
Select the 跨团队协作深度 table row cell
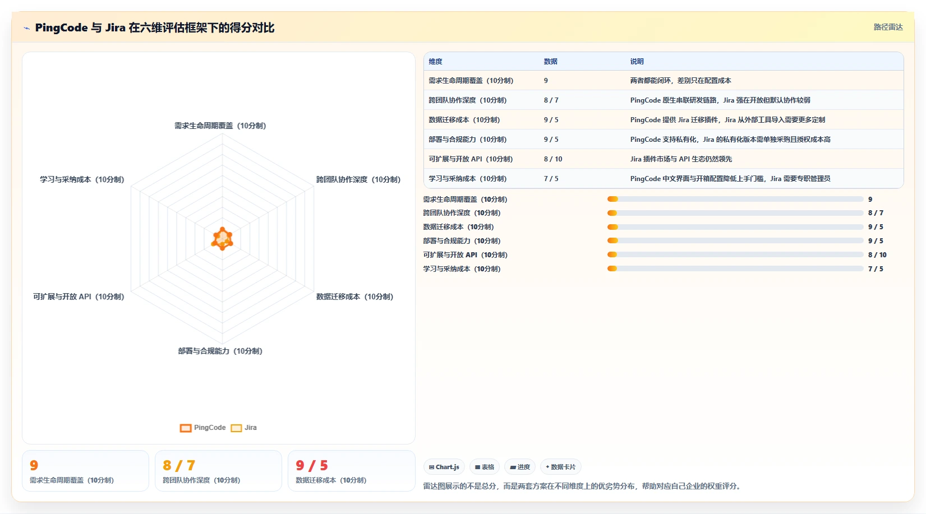468,100
